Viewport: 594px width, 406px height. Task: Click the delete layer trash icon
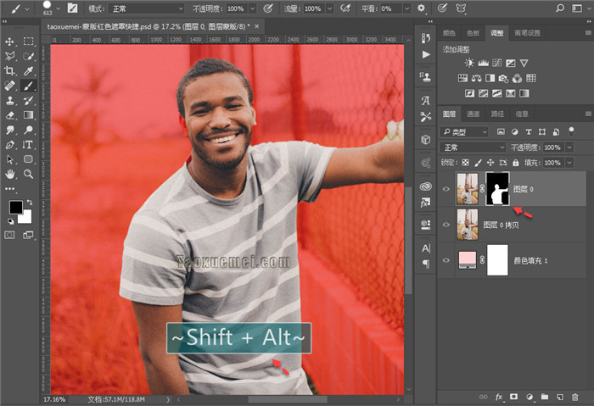point(575,396)
